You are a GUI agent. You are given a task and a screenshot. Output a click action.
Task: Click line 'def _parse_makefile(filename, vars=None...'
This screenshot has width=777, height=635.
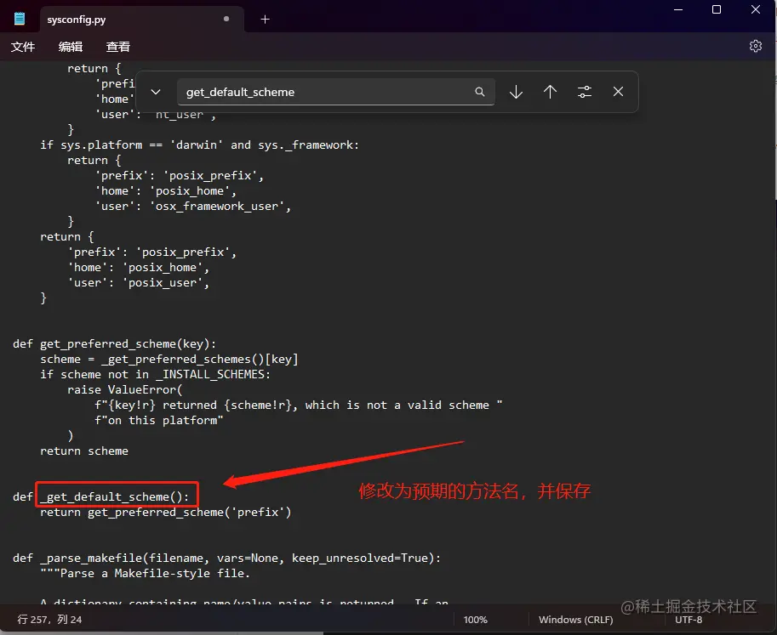227,558
